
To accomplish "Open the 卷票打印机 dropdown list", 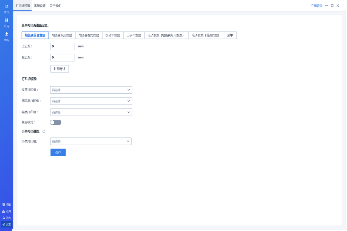I will (91, 112).
